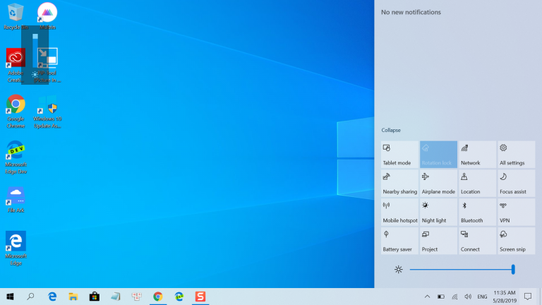Toggle the Airplane mode quick action
This screenshot has height=305, width=542.
(x=438, y=184)
